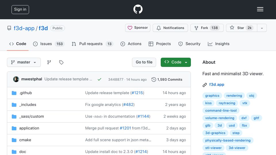Image resolution: width=276 pixels, height=155 pixels.
Task: Open the doc folder
Action: (22, 152)
